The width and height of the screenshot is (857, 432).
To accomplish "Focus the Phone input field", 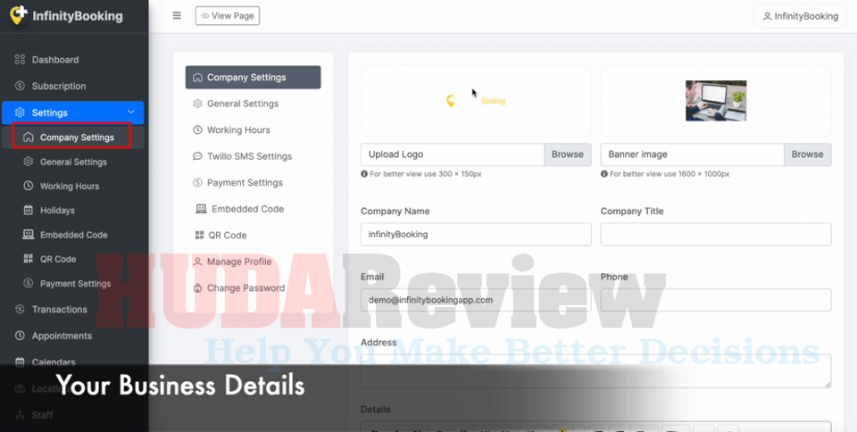I will click(x=716, y=300).
